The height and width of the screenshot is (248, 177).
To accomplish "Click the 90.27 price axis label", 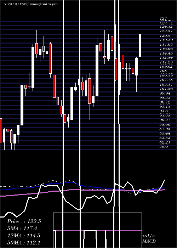I will pyautogui.click(x=165, y=120).
